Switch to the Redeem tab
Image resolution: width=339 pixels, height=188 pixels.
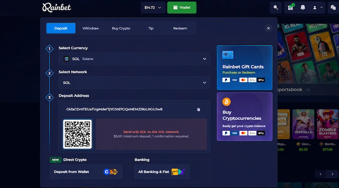coord(180,28)
